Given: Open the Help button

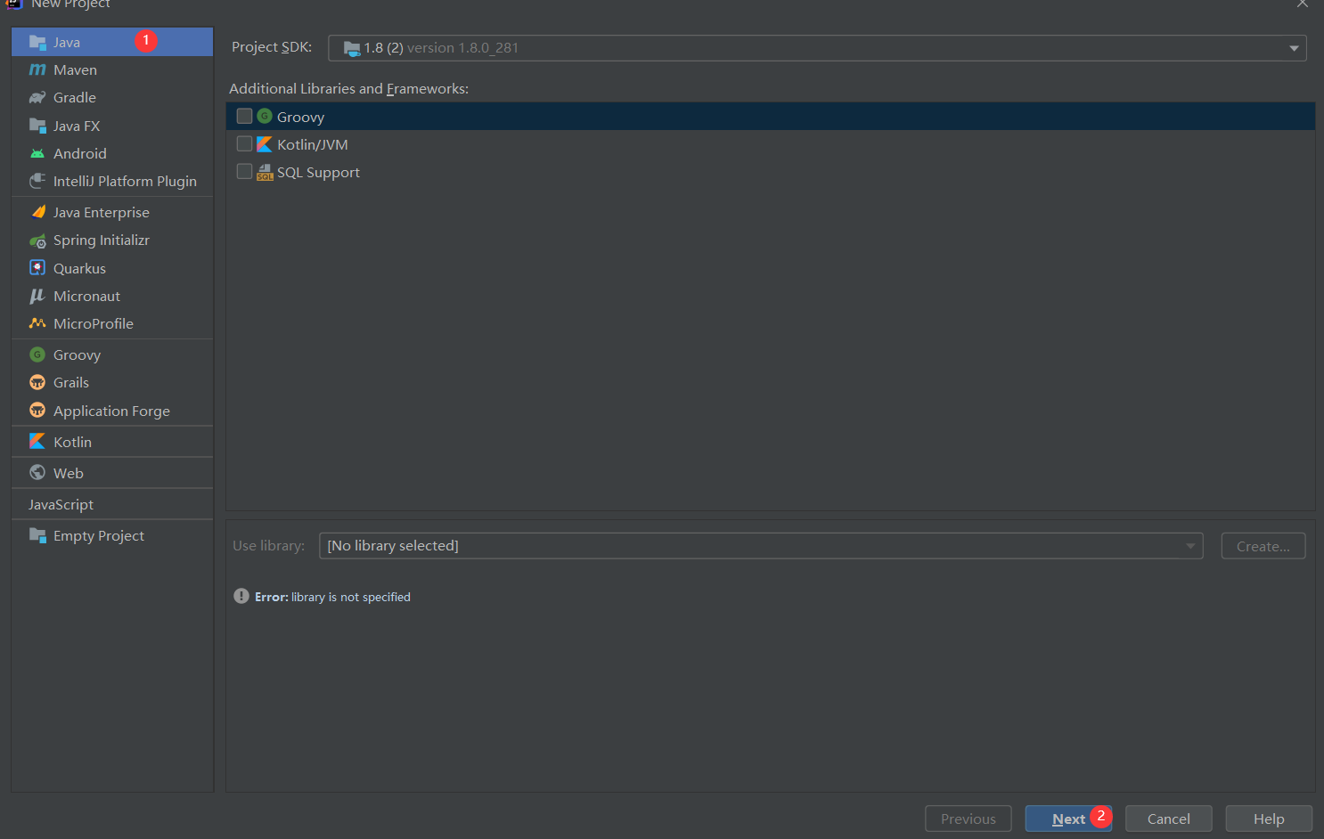Looking at the screenshot, I should coord(1269,819).
